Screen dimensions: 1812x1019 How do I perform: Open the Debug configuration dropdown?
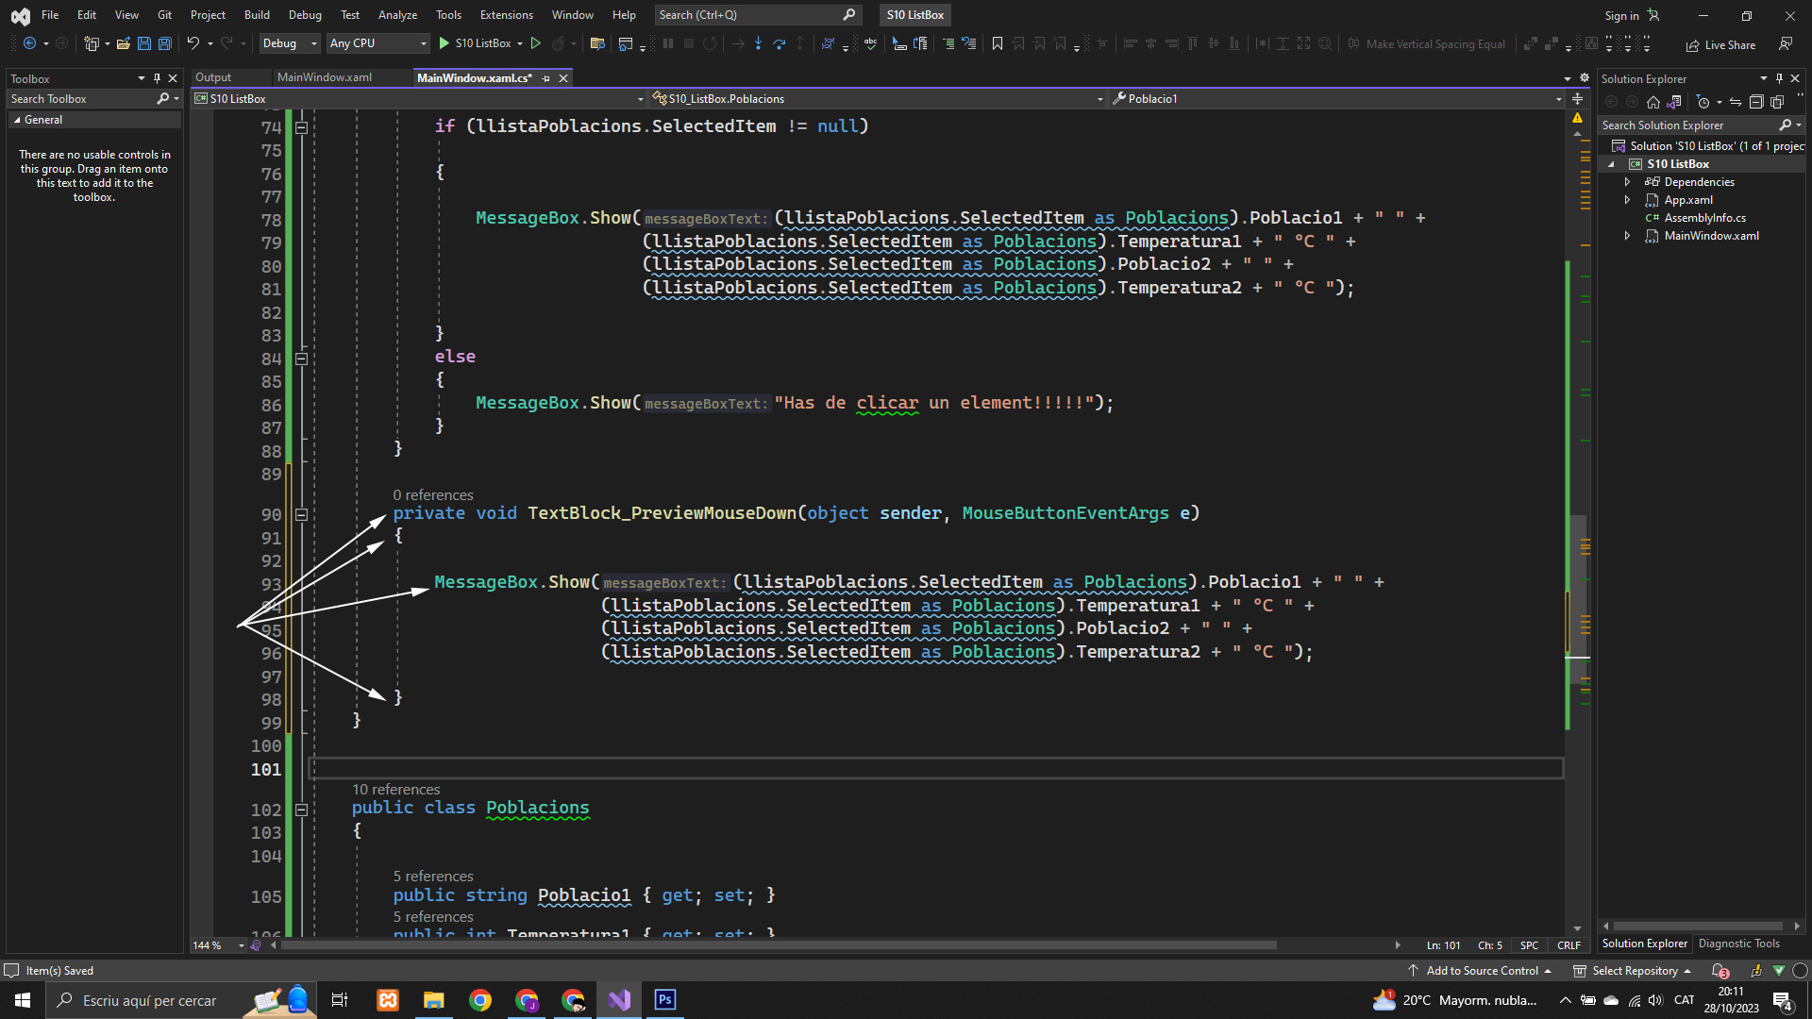point(289,43)
